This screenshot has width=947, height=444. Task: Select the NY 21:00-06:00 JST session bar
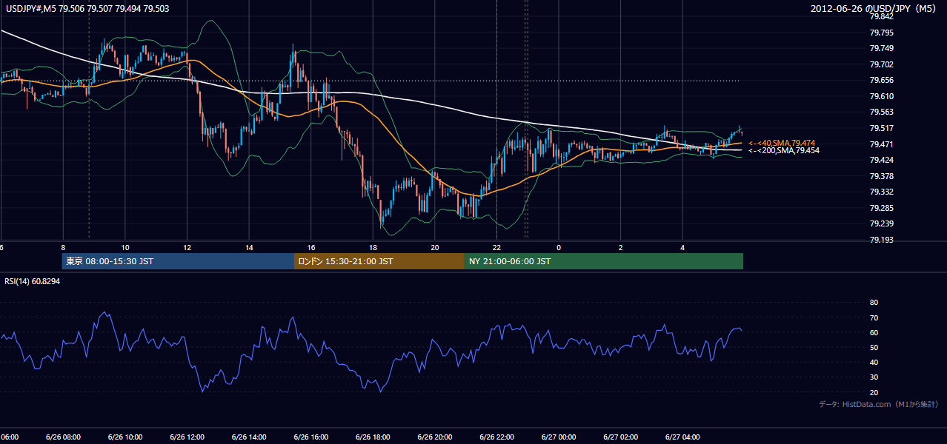click(x=604, y=261)
